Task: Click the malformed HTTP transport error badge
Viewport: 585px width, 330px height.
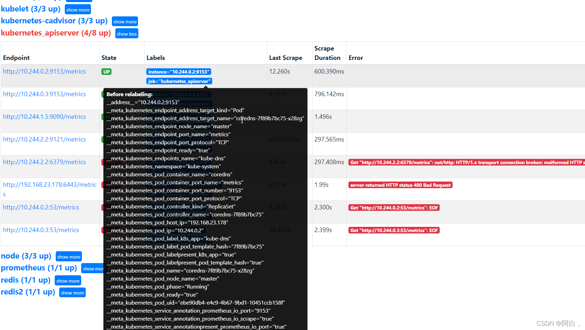Action: click(467, 162)
